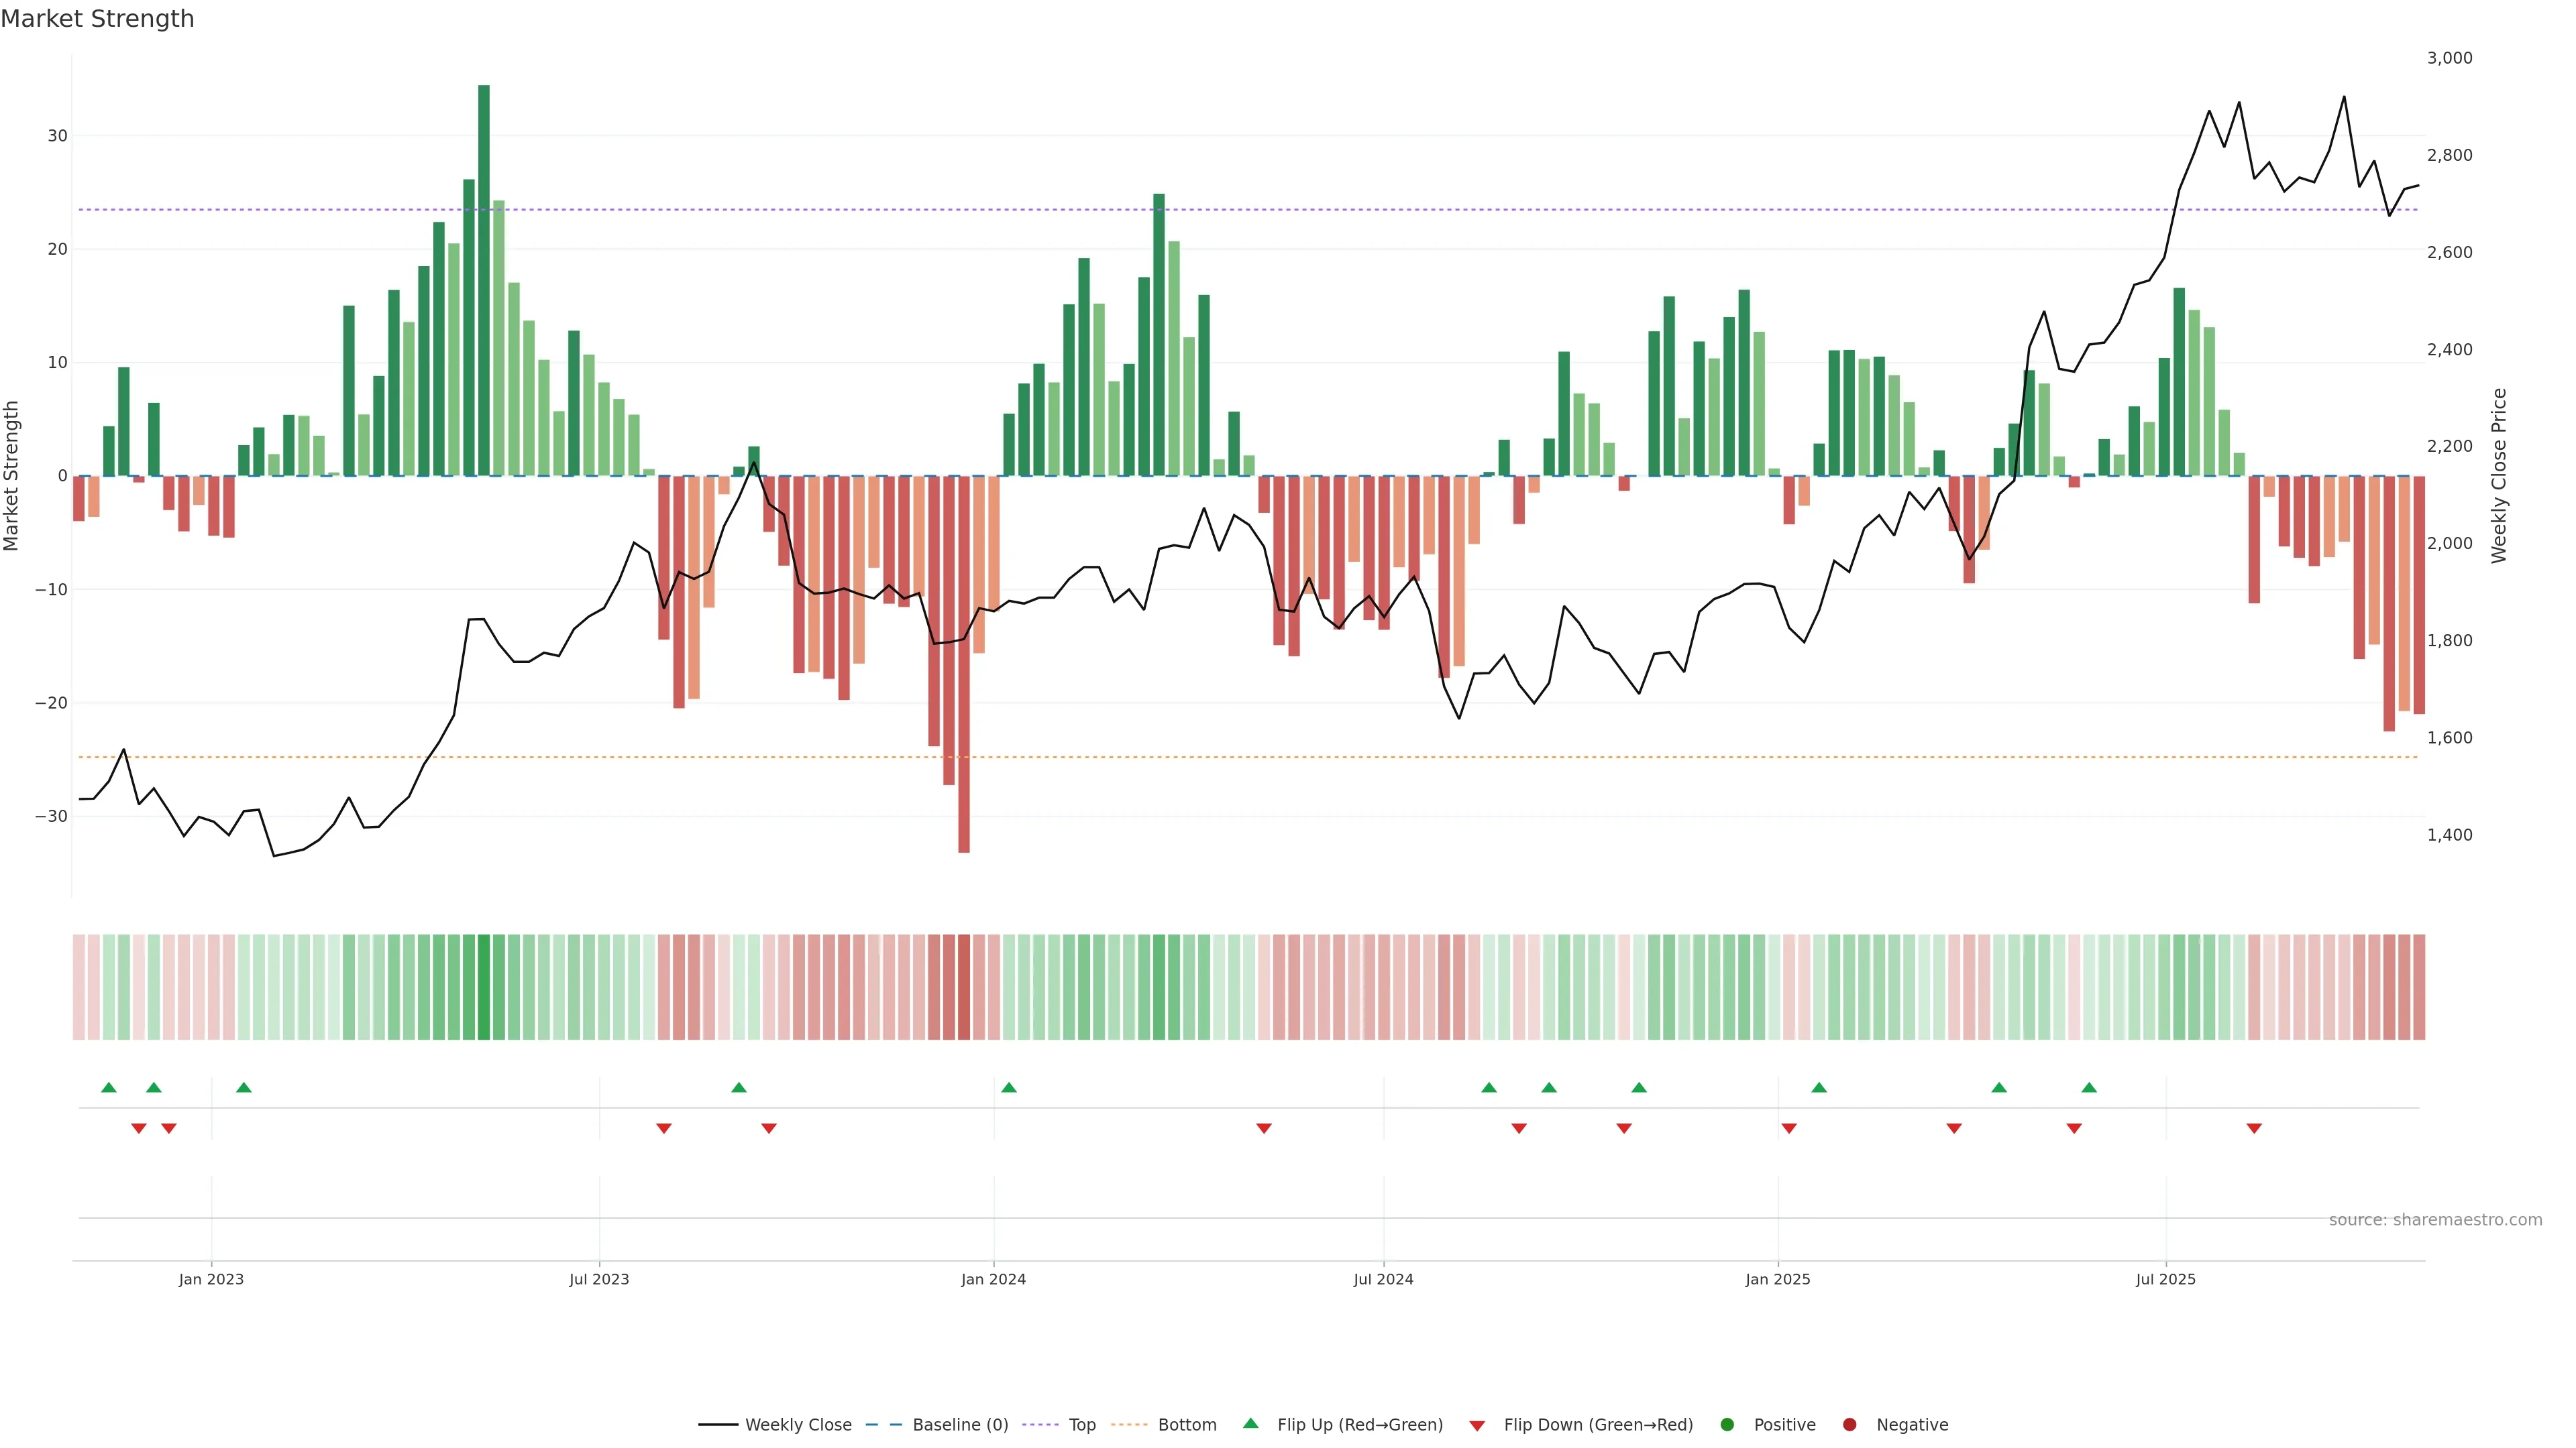
Task: Click the tallest green bar in 2023
Action: [484, 280]
